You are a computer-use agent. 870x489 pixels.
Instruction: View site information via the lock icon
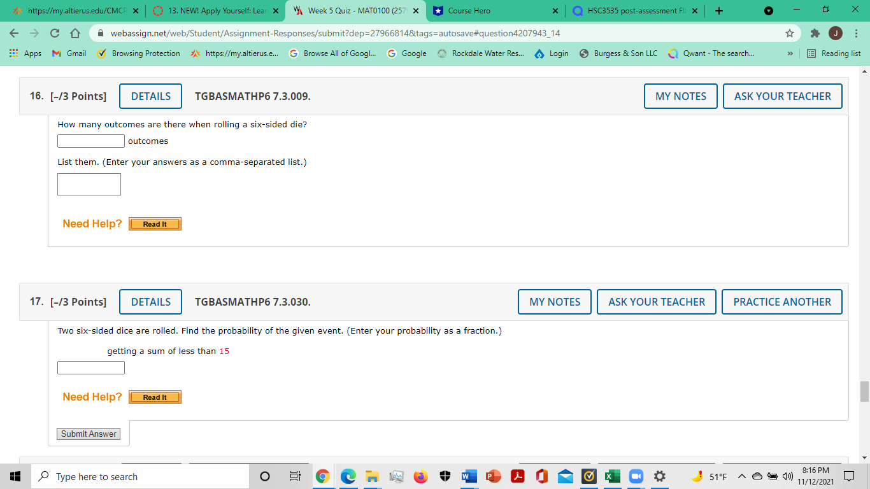pos(99,33)
